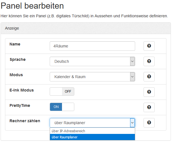Screen dimensions: 172x142
Task: Click the 'PrettyTime' label text
Action: click(x=20, y=105)
